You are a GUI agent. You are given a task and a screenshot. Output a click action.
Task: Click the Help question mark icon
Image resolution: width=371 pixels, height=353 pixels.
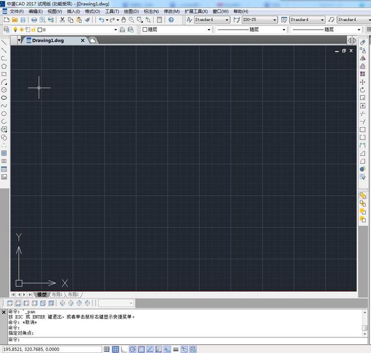point(171,20)
